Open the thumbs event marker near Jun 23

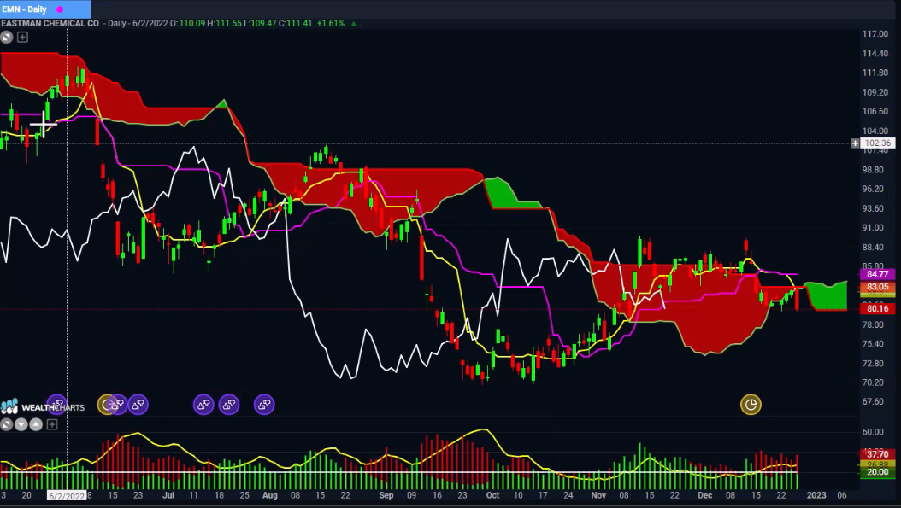click(x=138, y=405)
